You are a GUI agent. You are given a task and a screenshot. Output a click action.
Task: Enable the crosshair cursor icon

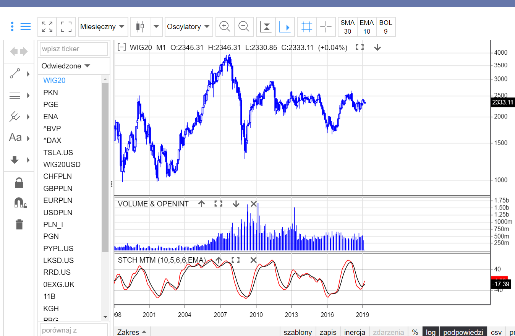(x=326, y=27)
